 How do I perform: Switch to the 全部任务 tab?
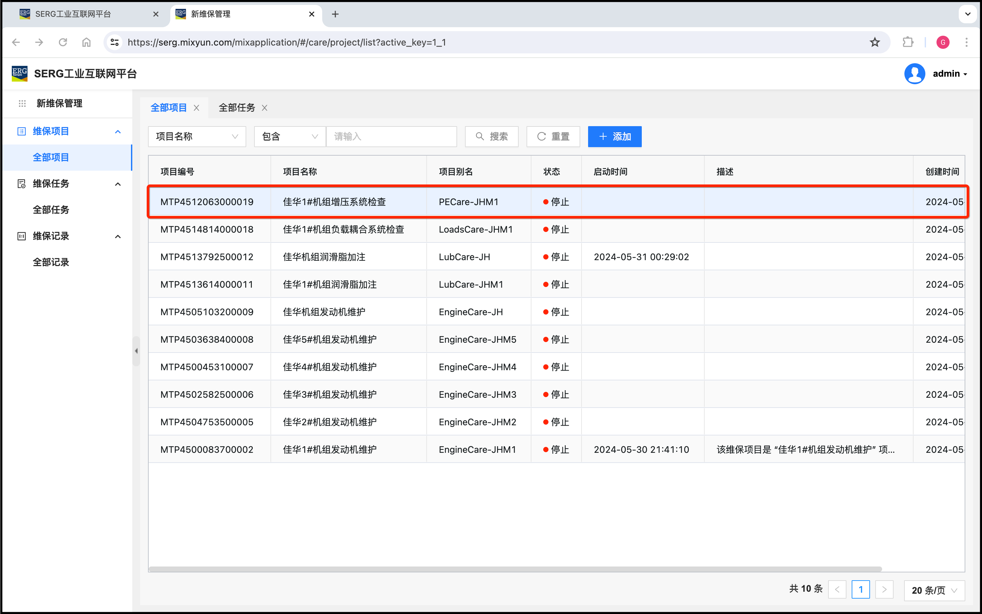[x=236, y=107]
